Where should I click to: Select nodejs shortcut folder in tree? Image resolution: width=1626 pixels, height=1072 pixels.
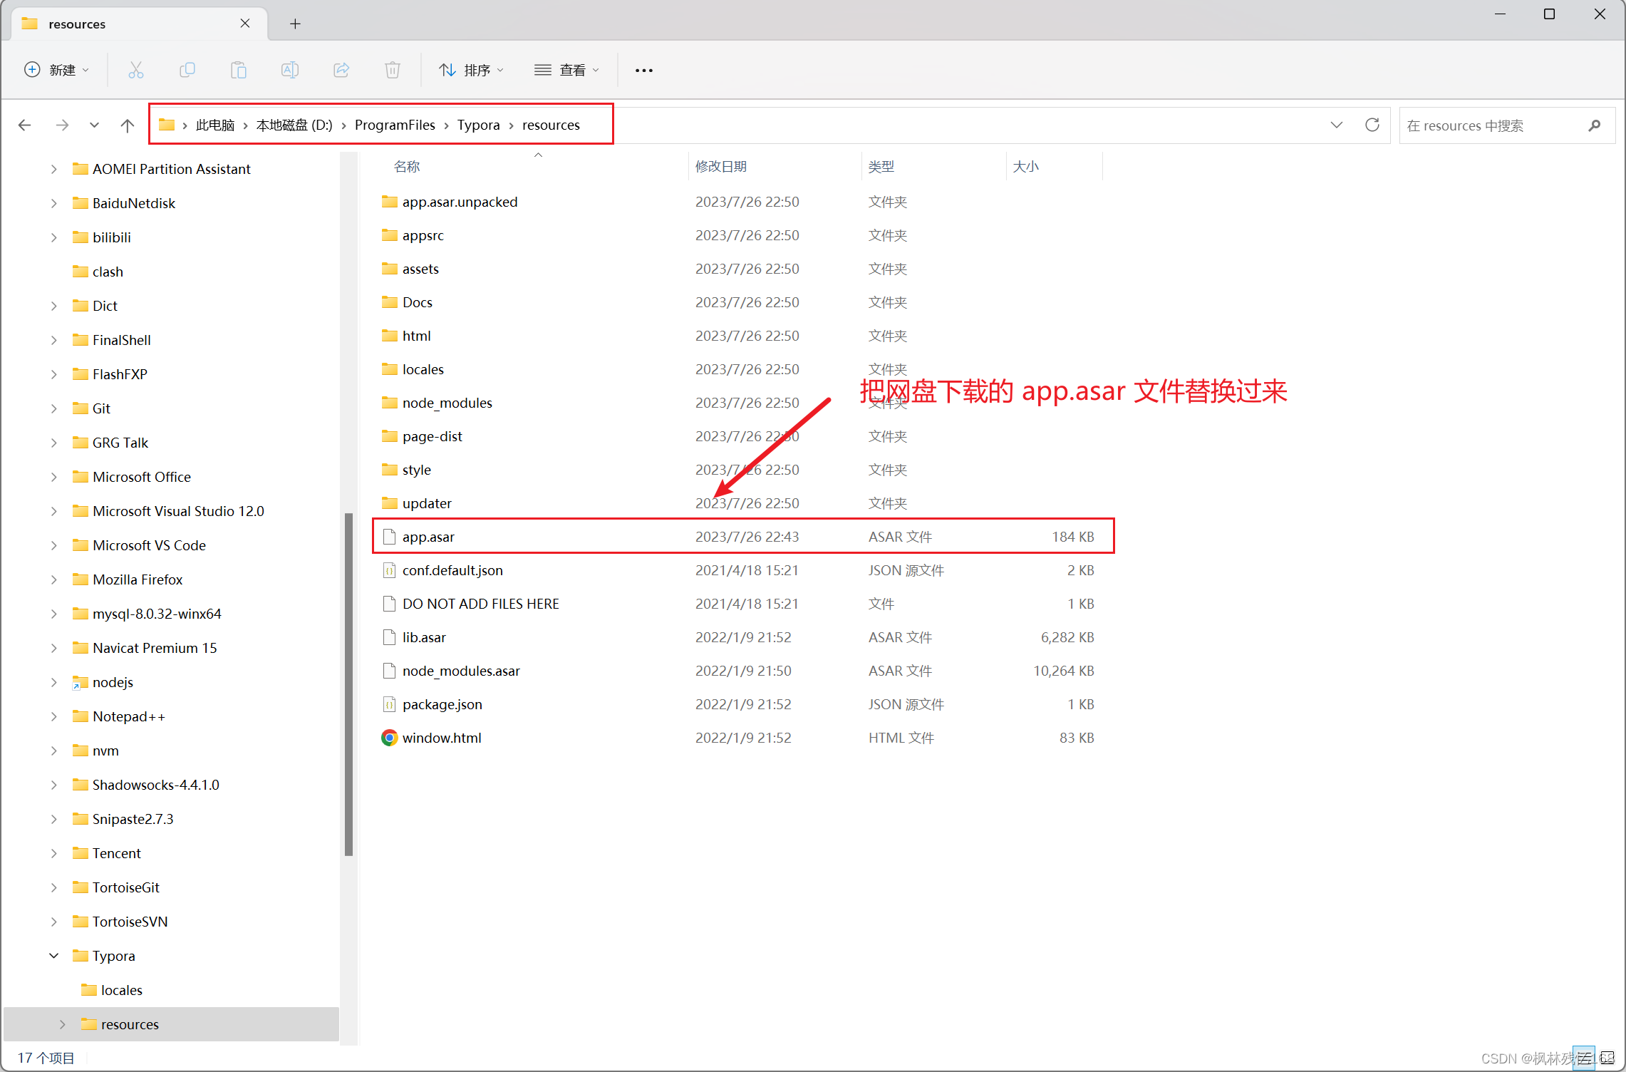[x=113, y=682]
